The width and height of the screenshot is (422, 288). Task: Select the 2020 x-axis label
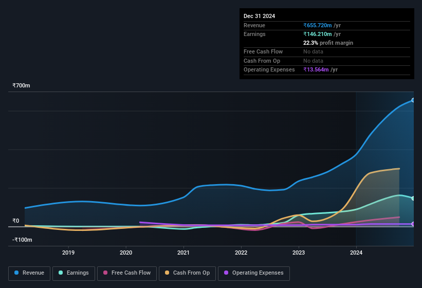click(x=126, y=253)
